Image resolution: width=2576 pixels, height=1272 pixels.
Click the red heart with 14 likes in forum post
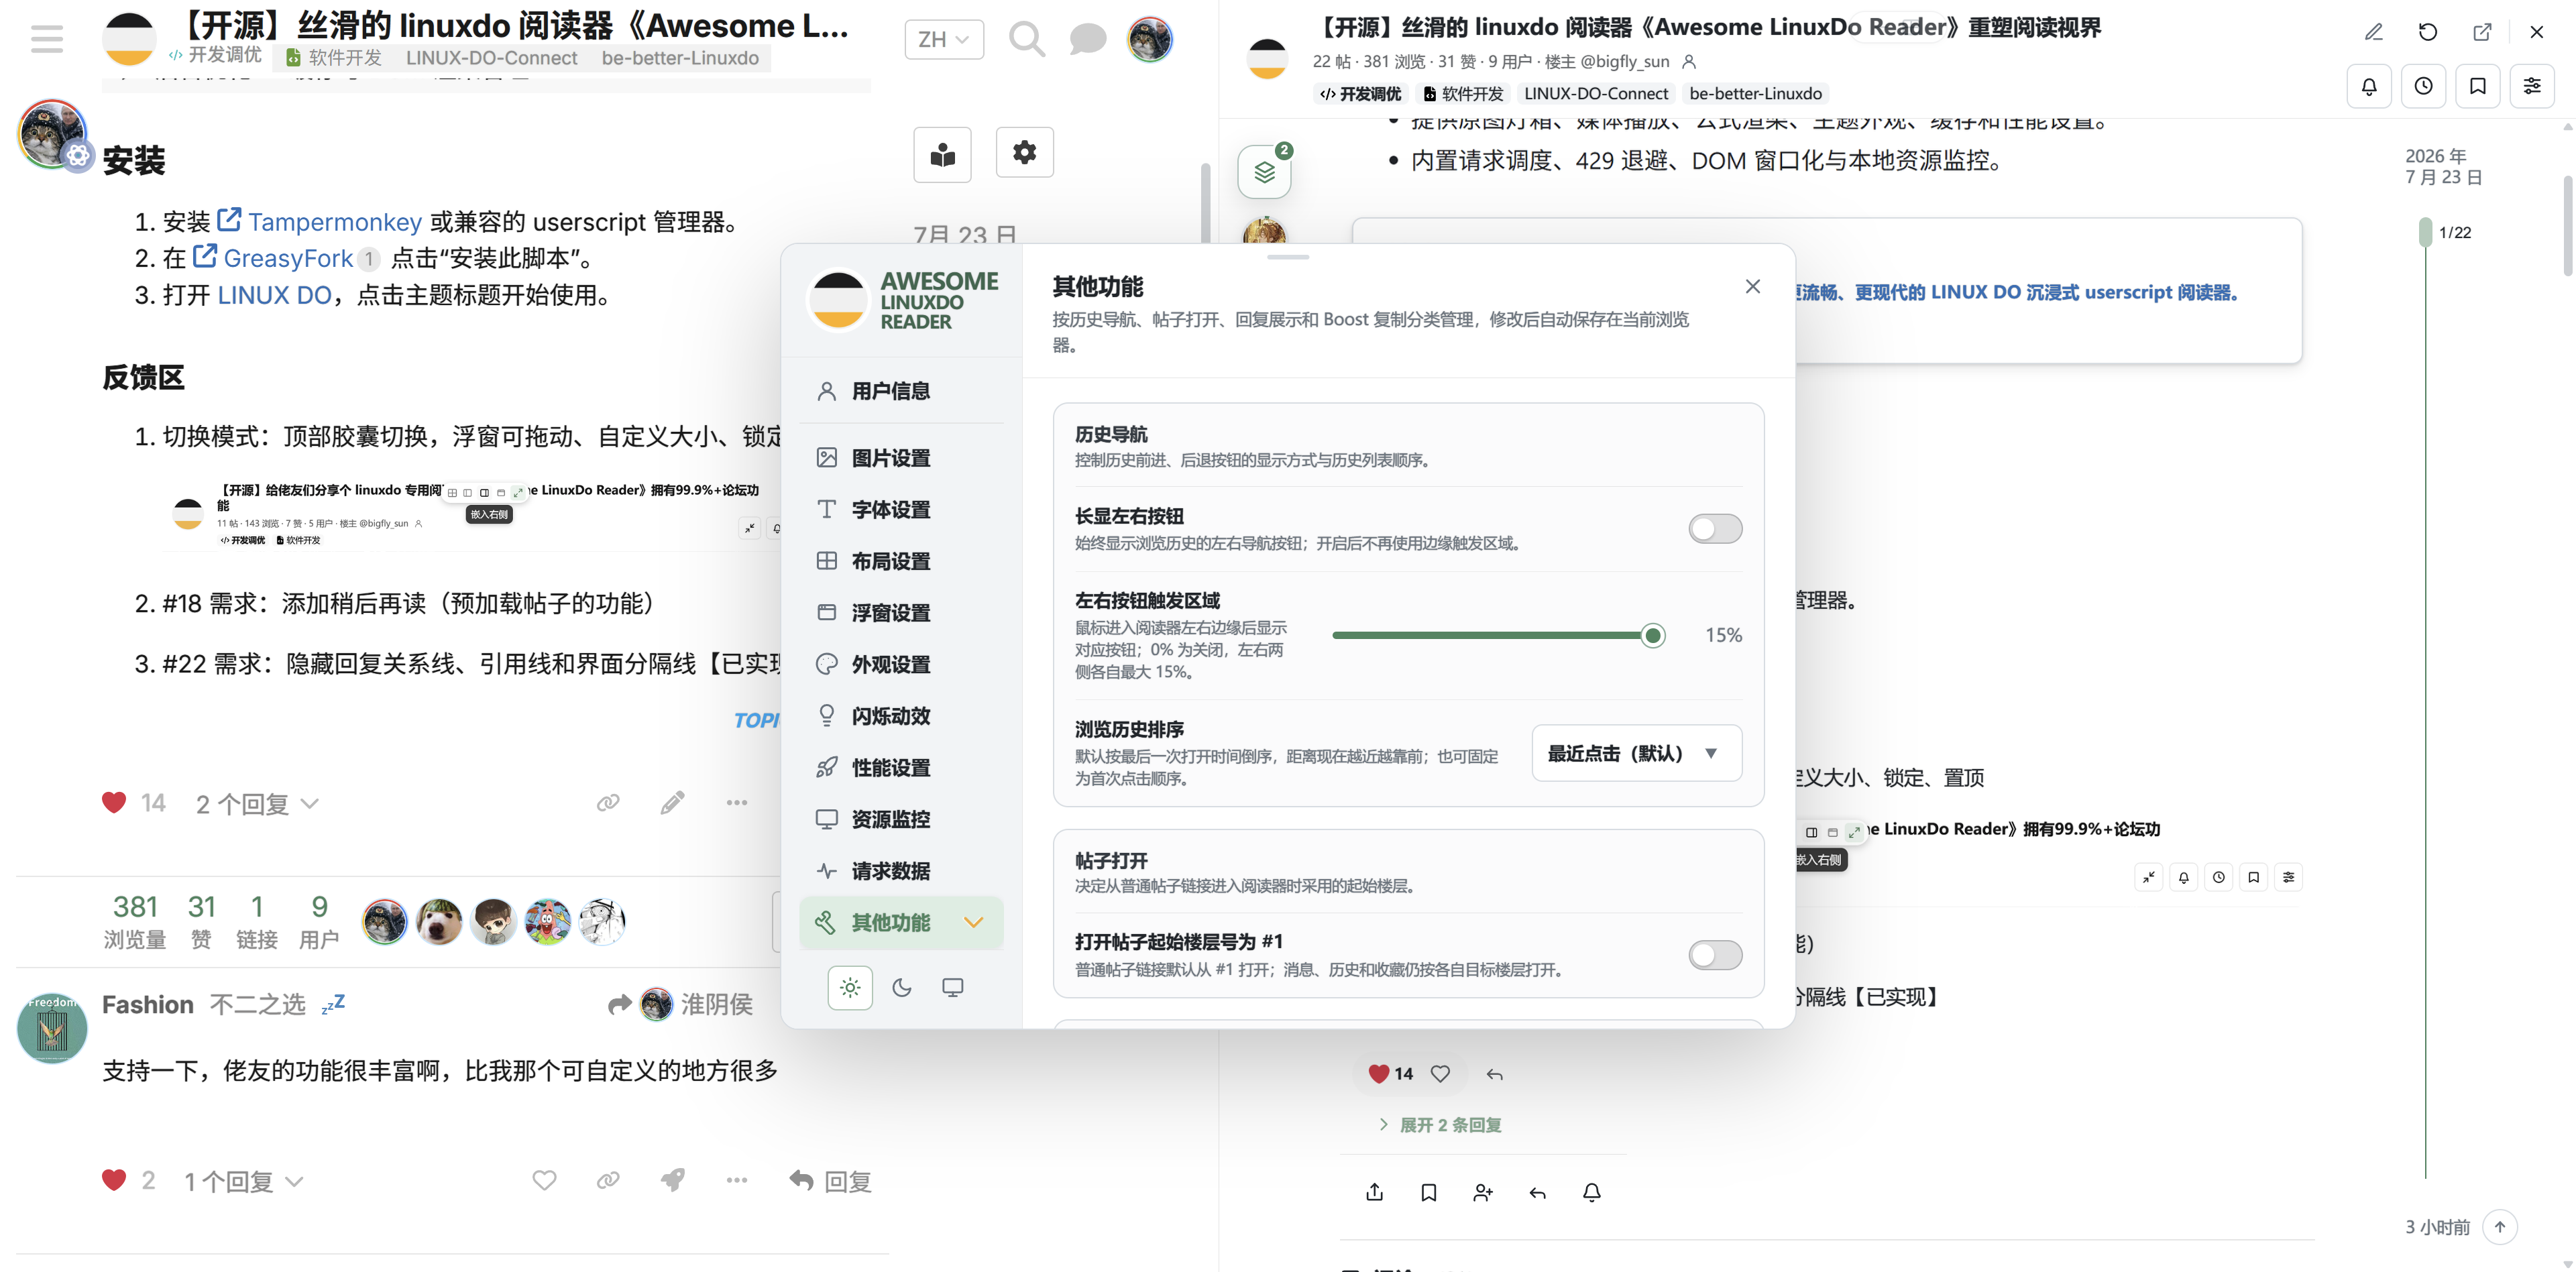click(114, 803)
